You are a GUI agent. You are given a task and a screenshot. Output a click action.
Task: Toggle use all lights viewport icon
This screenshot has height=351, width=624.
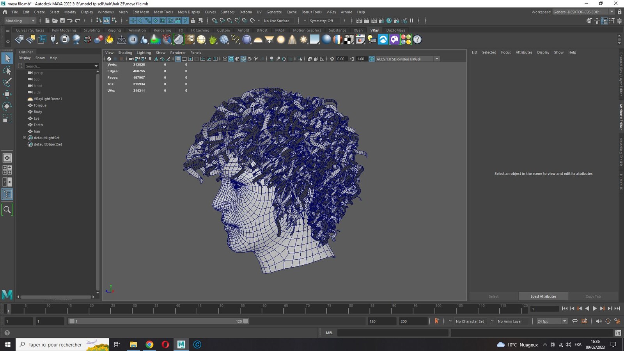(256, 59)
